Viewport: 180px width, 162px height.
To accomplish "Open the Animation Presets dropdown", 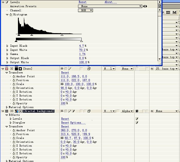I will [x=110, y=6].
